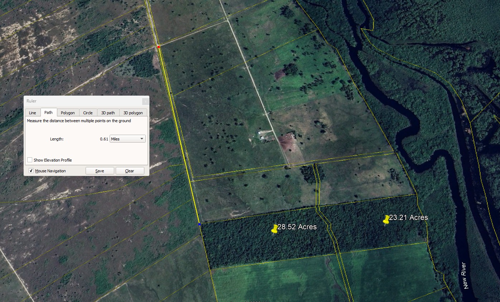
Task: Click the 28.52 Acres yellow pushpin
Action: coord(274,229)
